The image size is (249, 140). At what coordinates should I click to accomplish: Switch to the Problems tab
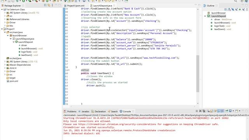pyautogui.click(x=70, y=112)
